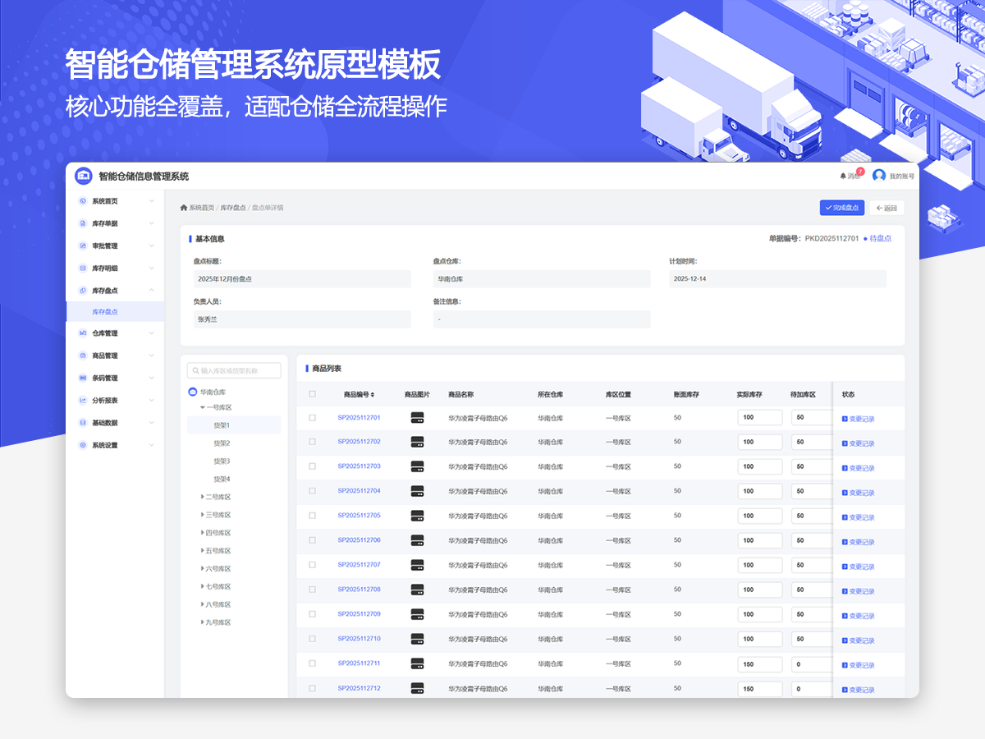This screenshot has width=985, height=739.
Task: Click the 返回 back button
Action: click(886, 208)
